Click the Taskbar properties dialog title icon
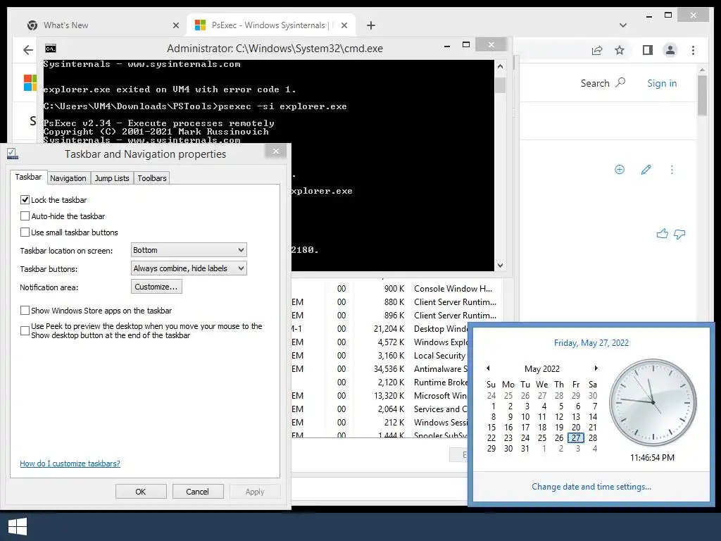Image resolution: width=721 pixels, height=541 pixels. click(13, 154)
